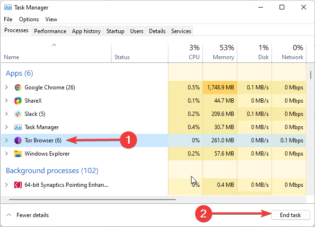Click the Task Manager title bar icon
The image size is (315, 227).
(8, 8)
